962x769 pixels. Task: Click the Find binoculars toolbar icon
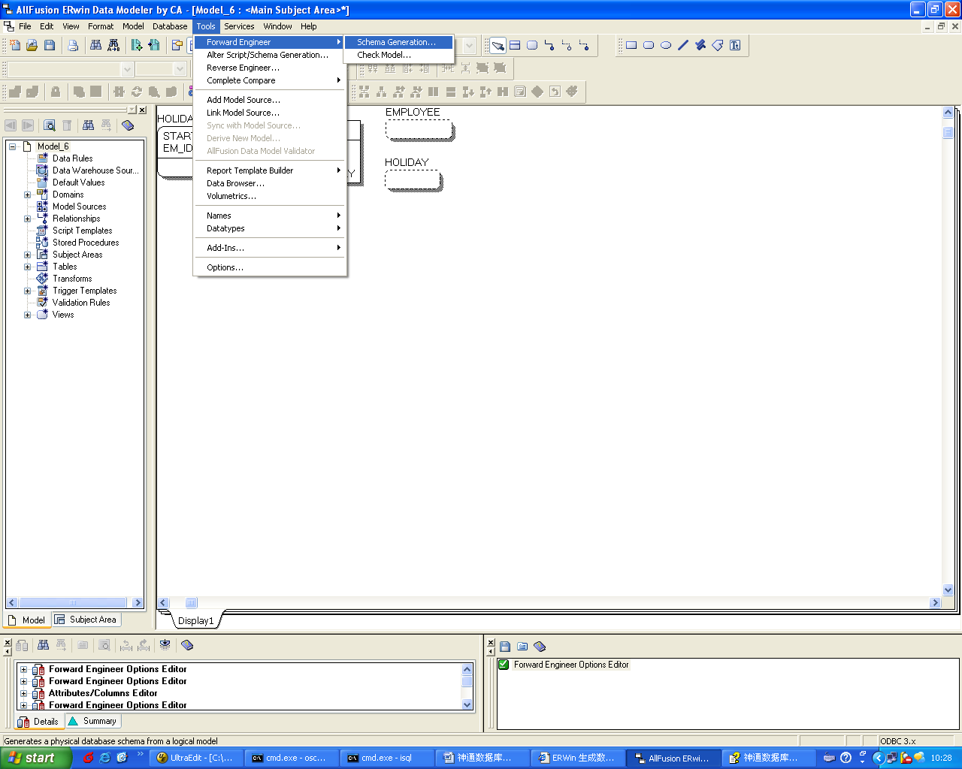coord(95,46)
